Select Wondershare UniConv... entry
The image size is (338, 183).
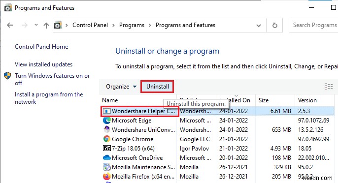click(143, 130)
